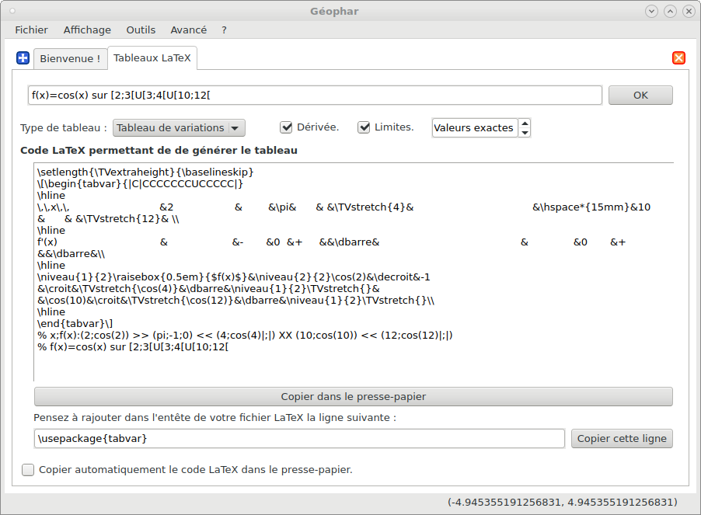Image resolution: width=701 pixels, height=515 pixels.
Task: Open the Tableau de variations dropdown
Action: tap(179, 127)
